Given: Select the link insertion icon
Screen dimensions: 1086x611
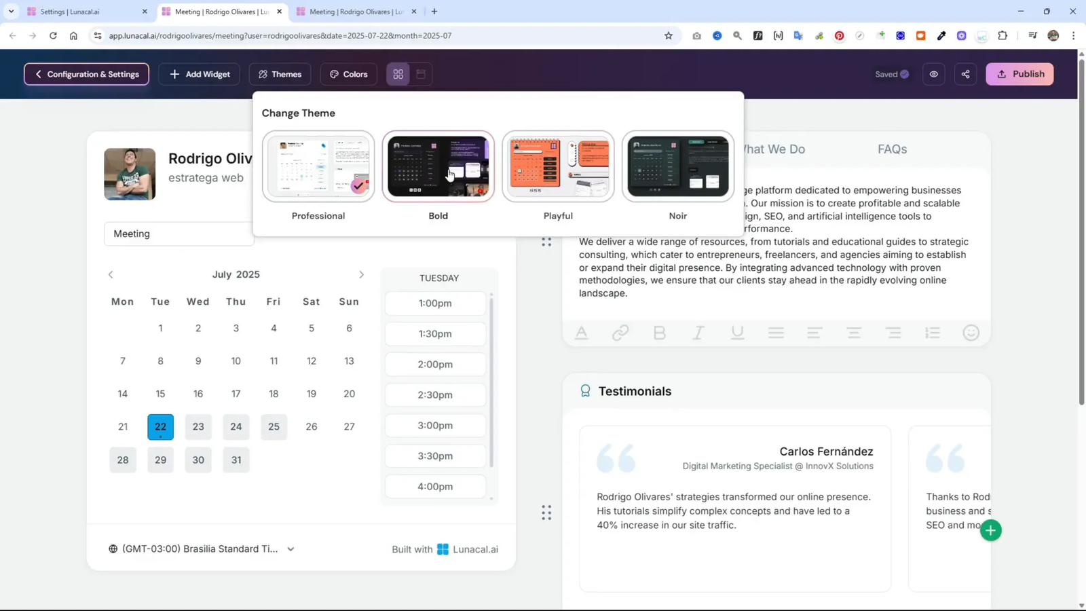Looking at the screenshot, I should (x=620, y=332).
